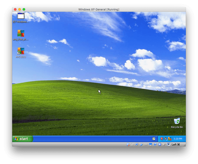Click the 3:20 PM taskbar clock

[x=178, y=139]
